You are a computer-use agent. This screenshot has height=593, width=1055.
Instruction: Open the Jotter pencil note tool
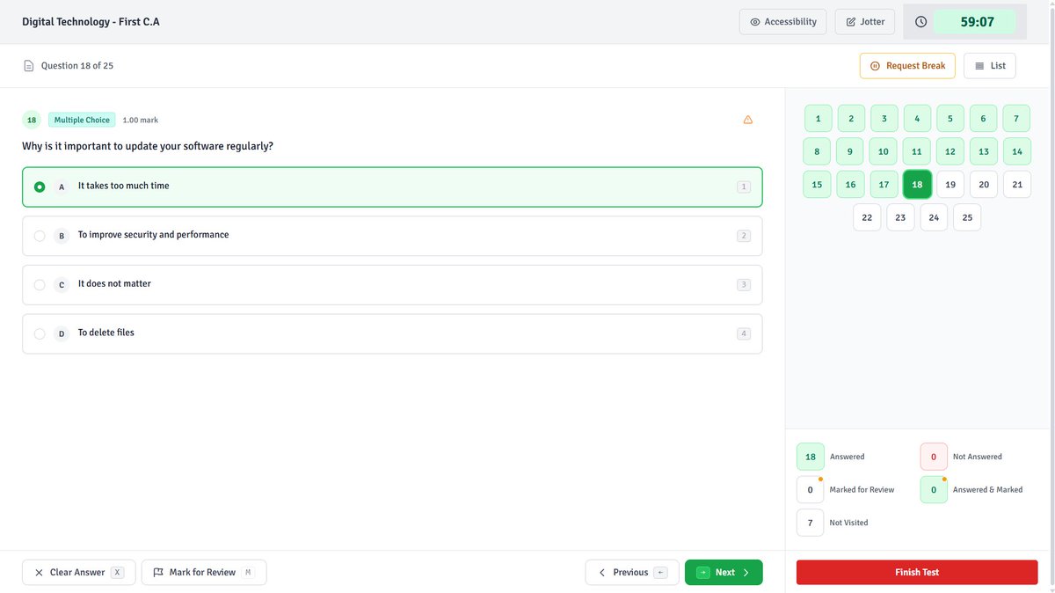(x=865, y=22)
